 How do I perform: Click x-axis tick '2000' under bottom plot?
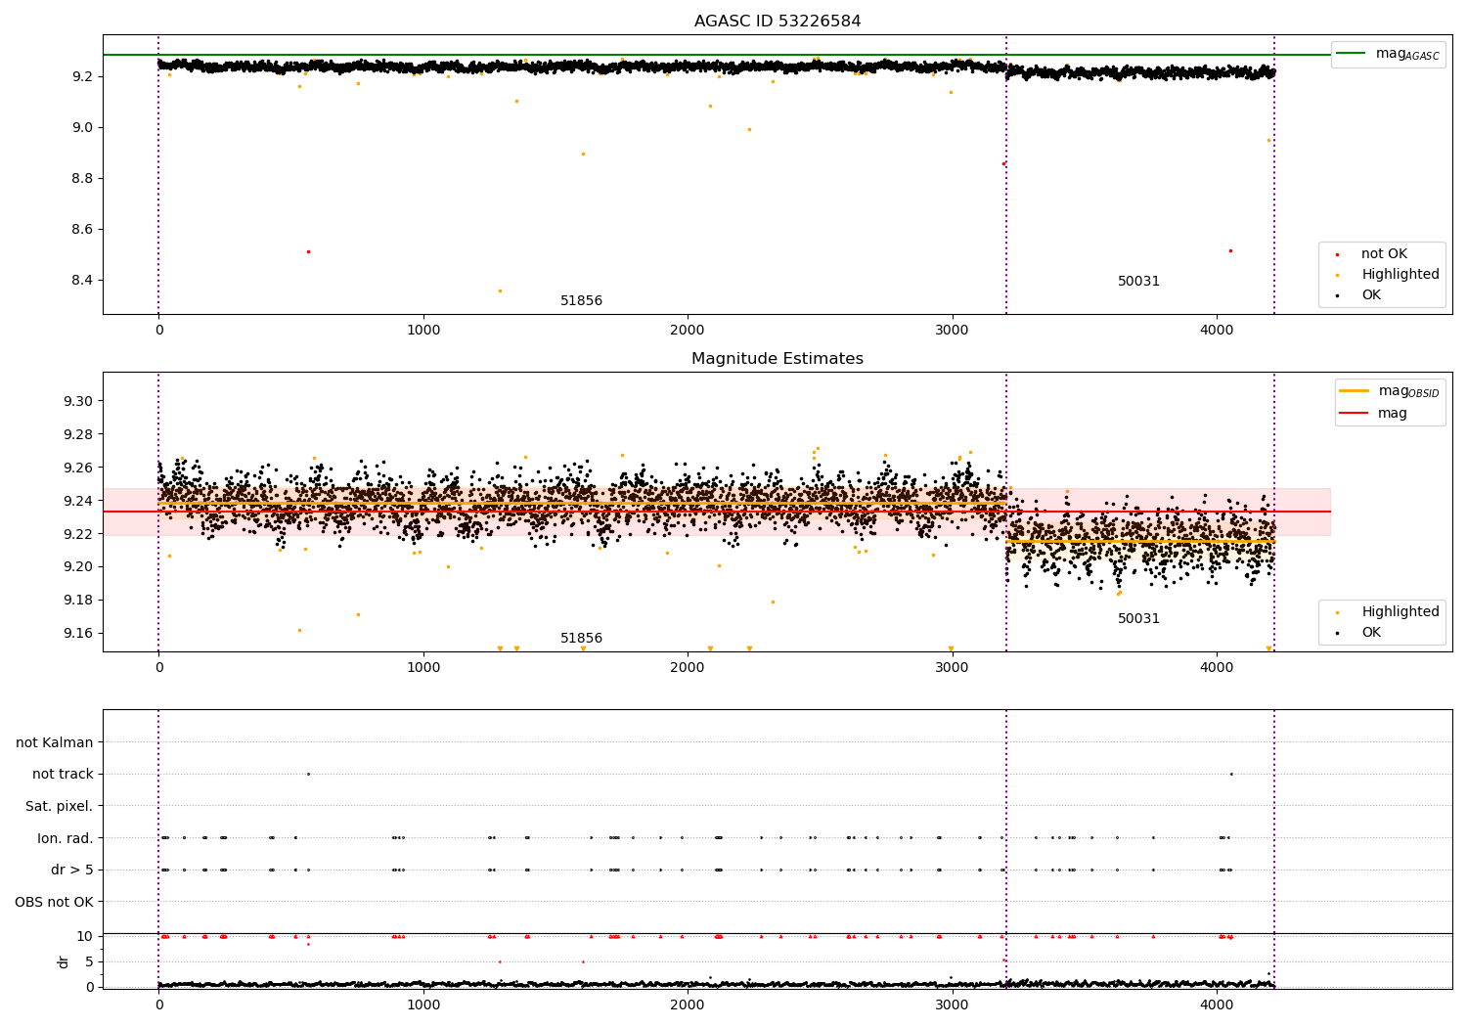click(688, 1005)
